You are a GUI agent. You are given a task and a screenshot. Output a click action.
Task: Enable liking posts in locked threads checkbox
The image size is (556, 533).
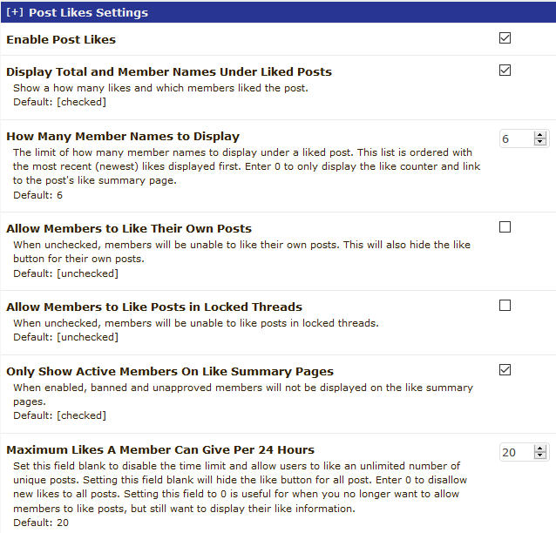coord(505,305)
